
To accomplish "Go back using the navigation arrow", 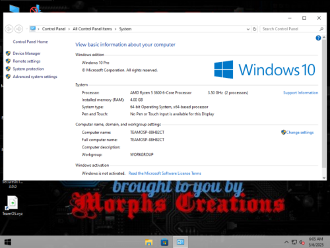I will tap(9, 29).
